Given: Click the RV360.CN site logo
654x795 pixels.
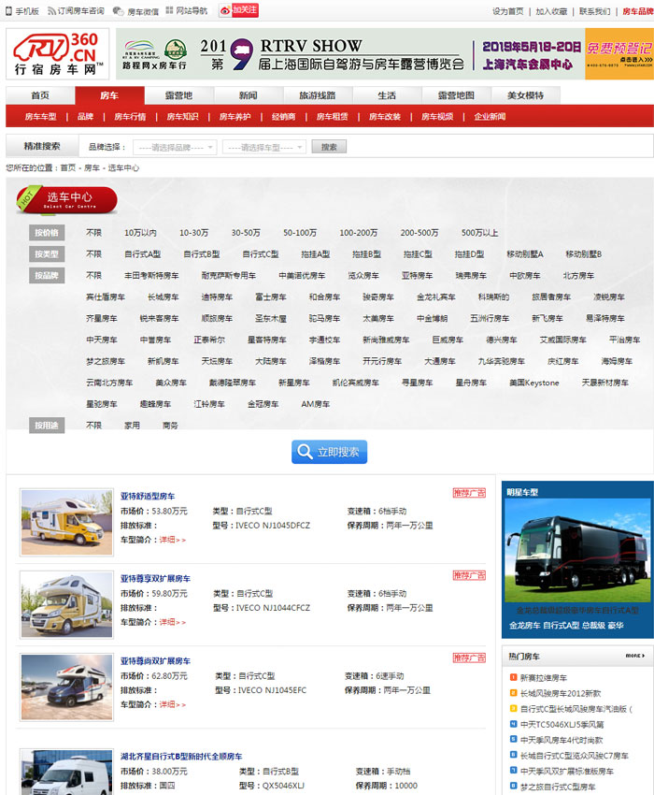Looking at the screenshot, I should coord(57,53).
